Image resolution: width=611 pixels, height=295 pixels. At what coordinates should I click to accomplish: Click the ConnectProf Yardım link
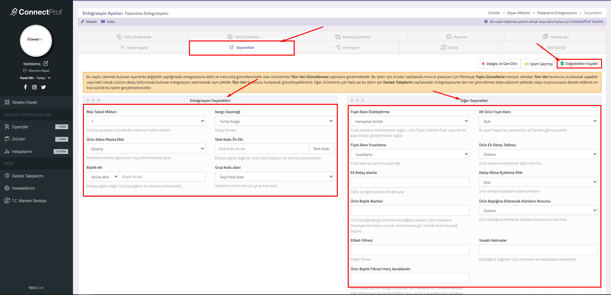[x=587, y=22]
